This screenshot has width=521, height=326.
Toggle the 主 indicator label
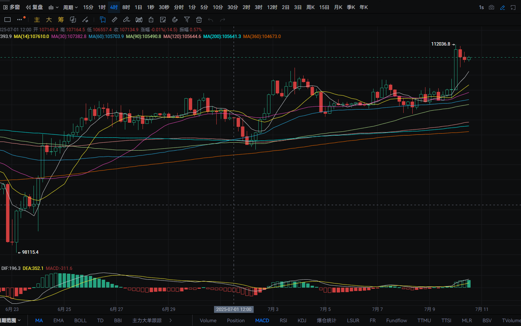click(37, 20)
